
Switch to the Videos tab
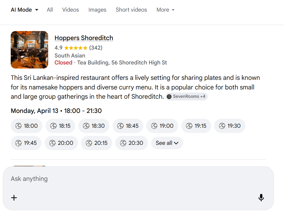click(x=70, y=10)
